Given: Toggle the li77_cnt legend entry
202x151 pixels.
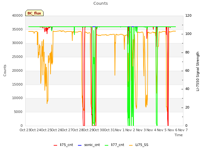Looking at the screenshot, I should [114, 145].
